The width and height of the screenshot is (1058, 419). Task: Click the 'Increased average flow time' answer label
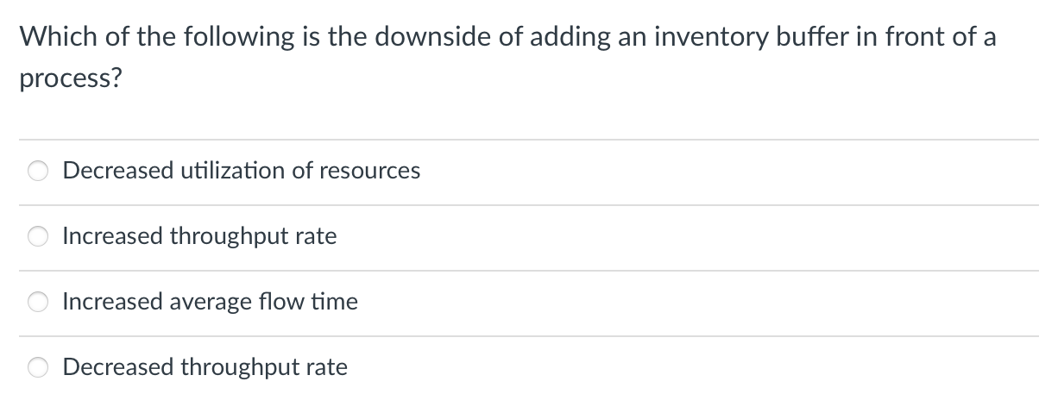[210, 302]
